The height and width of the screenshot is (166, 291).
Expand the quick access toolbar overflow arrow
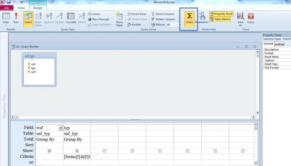pyautogui.click(x=22, y=2)
